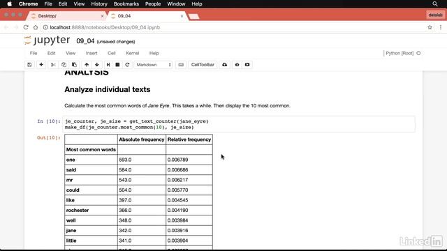This screenshot has height=251, width=447.
Task: Click the Relative frequency column header
Action: tap(189, 139)
